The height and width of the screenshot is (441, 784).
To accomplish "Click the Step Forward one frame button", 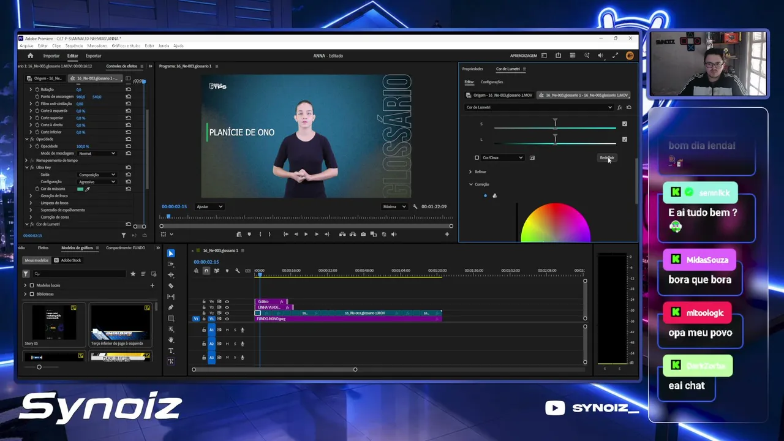I will click(x=316, y=234).
